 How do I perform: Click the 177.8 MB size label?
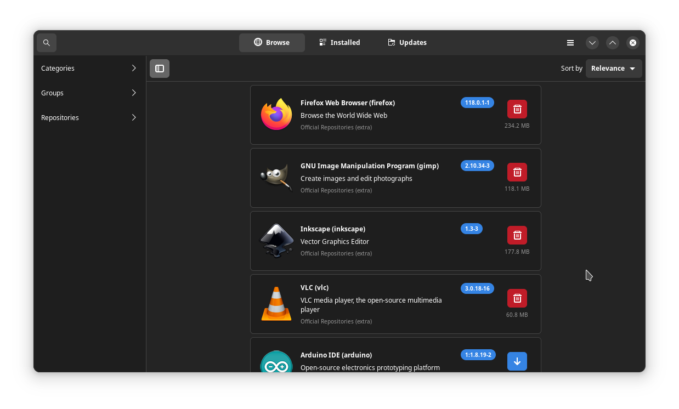coord(517,252)
